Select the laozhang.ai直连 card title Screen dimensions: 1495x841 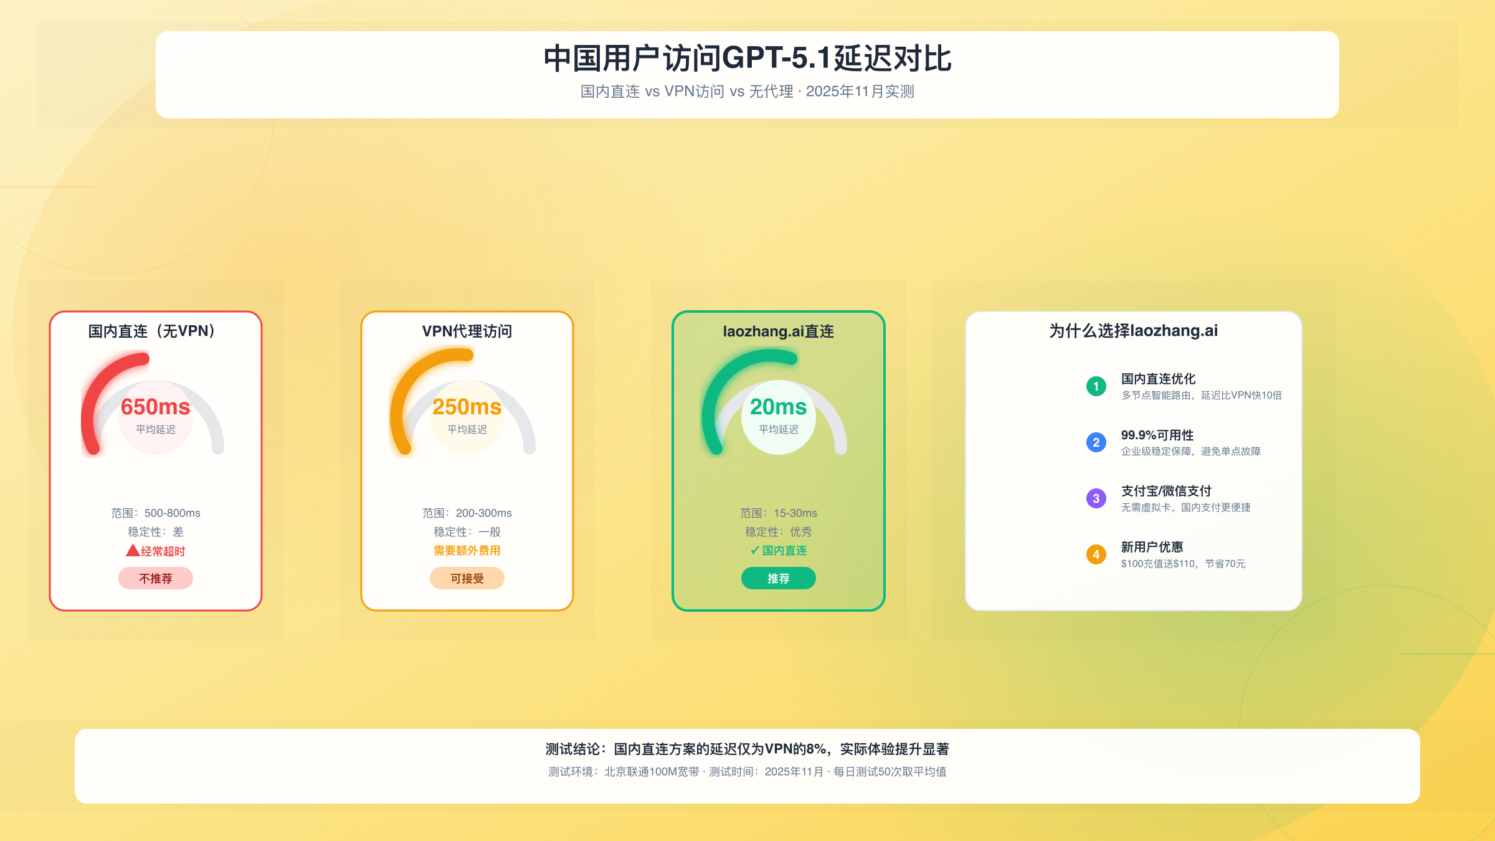(x=779, y=331)
